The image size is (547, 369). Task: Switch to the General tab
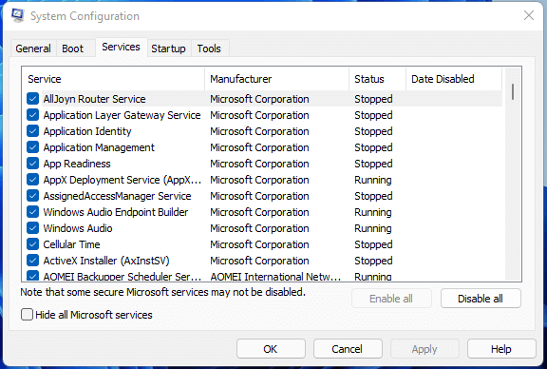click(33, 49)
